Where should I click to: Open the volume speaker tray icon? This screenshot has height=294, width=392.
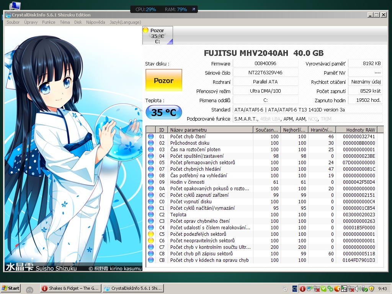pyautogui.click(x=358, y=289)
